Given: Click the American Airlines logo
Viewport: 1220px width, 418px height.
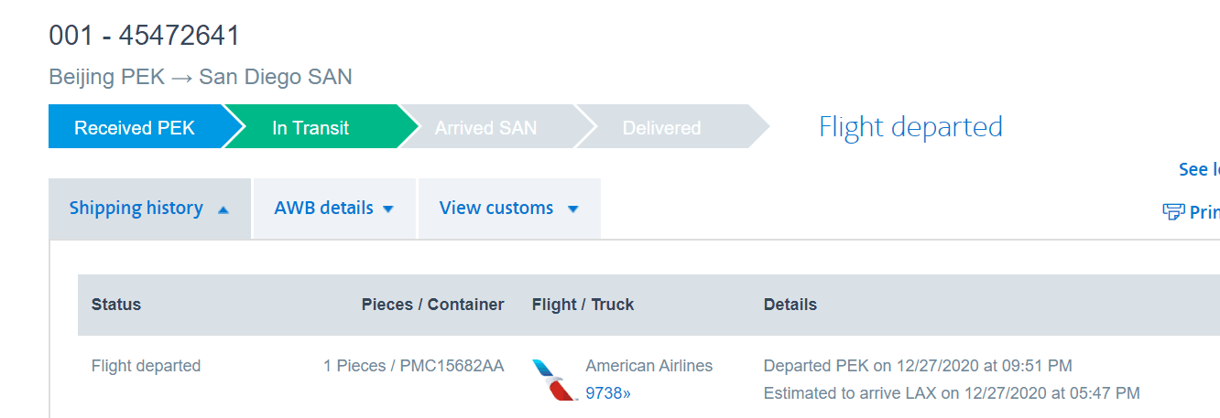Looking at the screenshot, I should 554,380.
